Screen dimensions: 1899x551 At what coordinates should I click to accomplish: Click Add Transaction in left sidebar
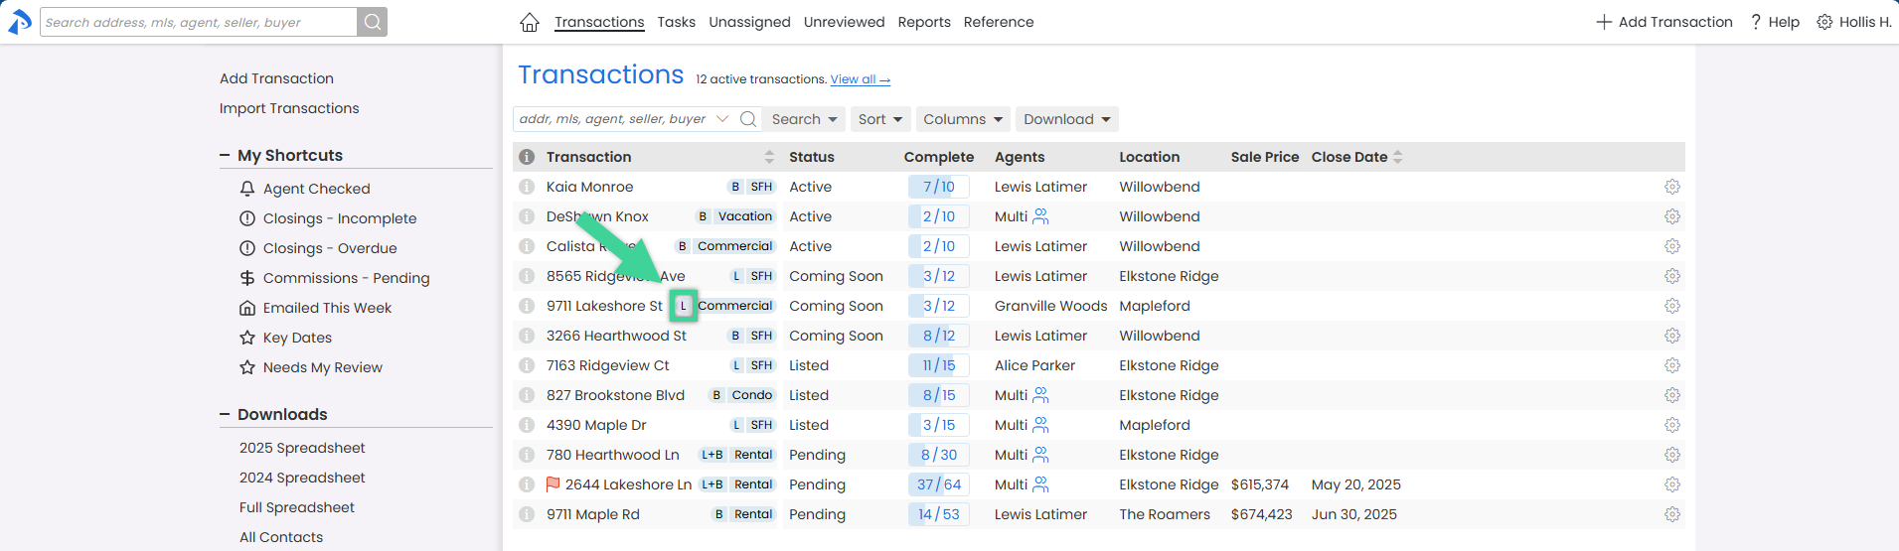tap(276, 78)
